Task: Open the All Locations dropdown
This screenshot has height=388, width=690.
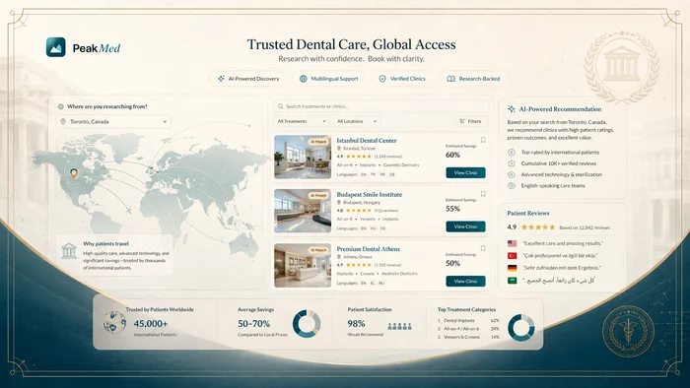Action: pyautogui.click(x=357, y=121)
